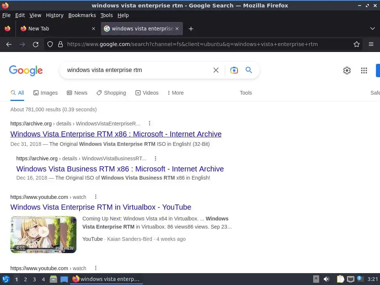The image size is (380, 285).
Task: Open the search Tools options
Action: click(246, 93)
